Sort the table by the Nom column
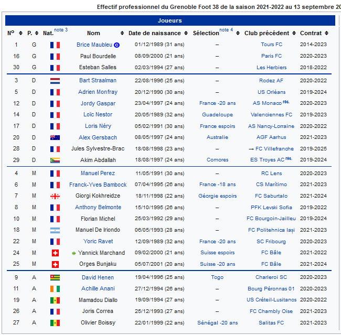 pyautogui.click(x=122, y=34)
